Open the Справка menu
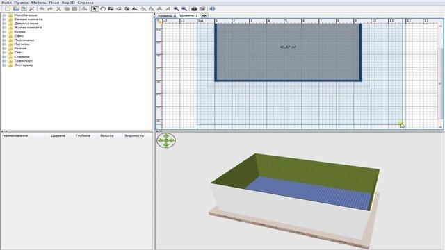The image size is (445, 250). click(86, 3)
